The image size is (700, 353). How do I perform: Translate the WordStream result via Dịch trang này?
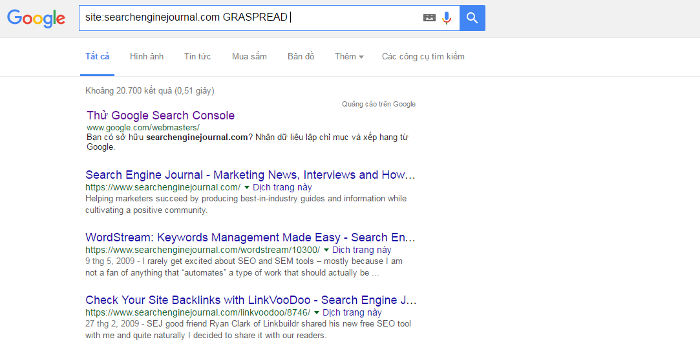pos(361,250)
